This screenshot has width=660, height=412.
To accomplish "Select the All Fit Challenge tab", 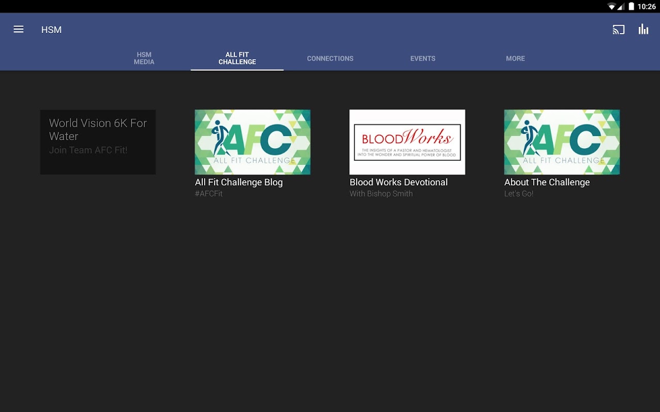I will [x=237, y=58].
